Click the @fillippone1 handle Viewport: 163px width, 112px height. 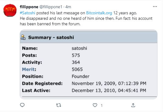(x=51, y=7)
